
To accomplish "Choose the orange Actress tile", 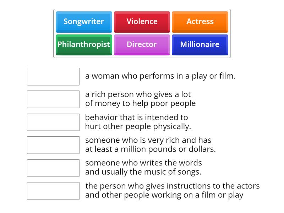I will [x=200, y=22].
